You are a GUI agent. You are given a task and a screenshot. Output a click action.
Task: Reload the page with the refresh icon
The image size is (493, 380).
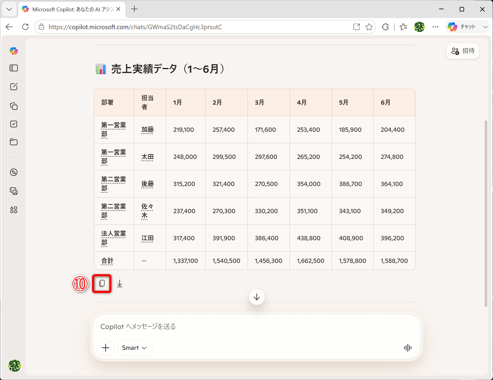coord(25,27)
